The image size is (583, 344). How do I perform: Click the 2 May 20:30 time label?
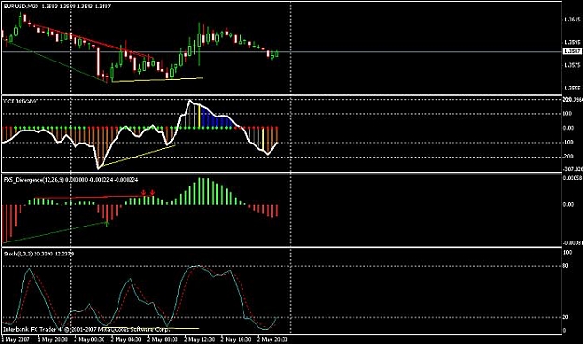point(272,339)
